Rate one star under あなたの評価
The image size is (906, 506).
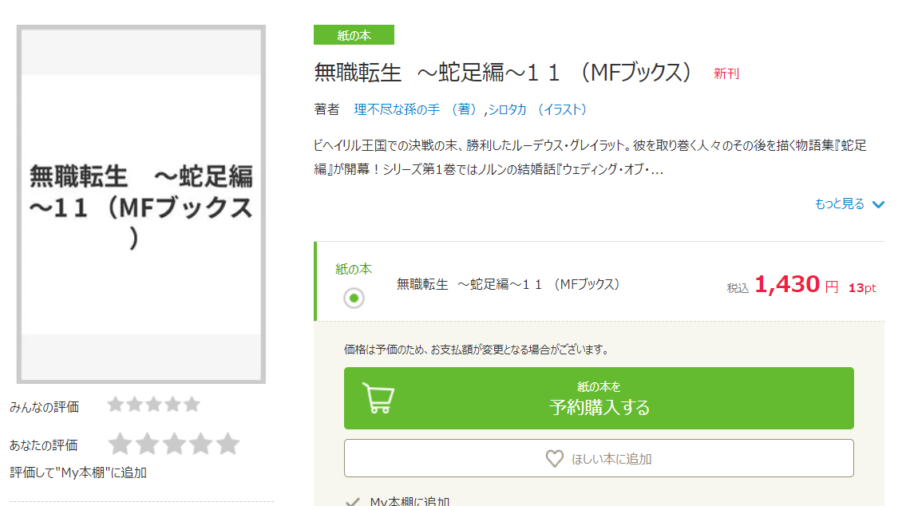[120, 444]
